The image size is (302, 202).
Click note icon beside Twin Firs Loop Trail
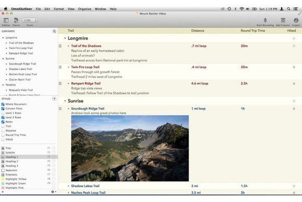point(60,67)
